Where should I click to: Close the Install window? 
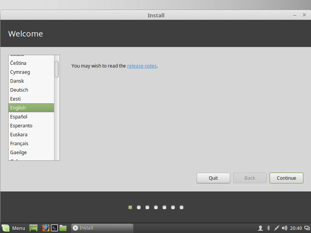[x=304, y=15]
